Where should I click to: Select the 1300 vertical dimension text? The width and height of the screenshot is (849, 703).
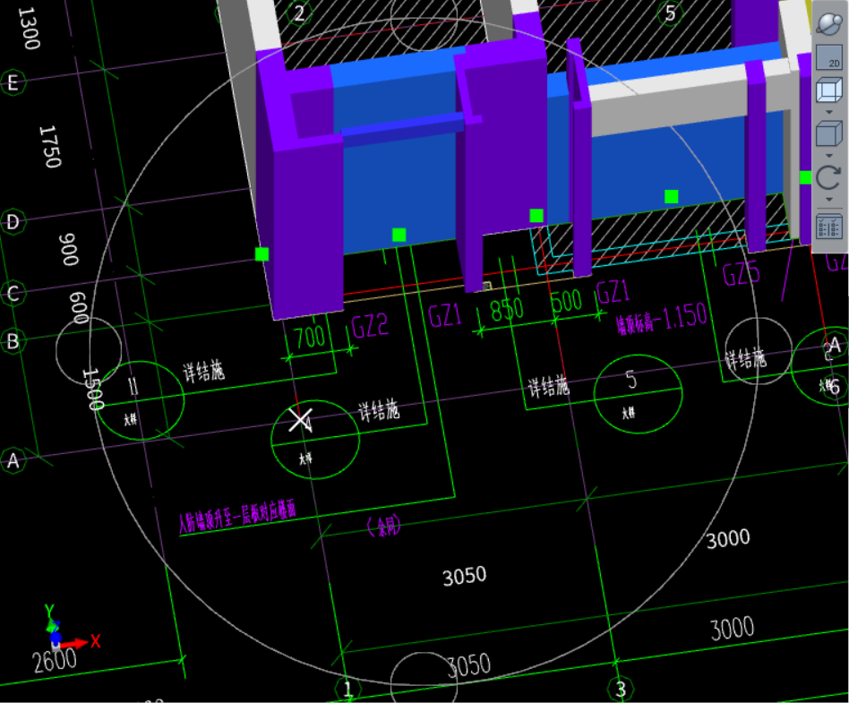point(29,28)
